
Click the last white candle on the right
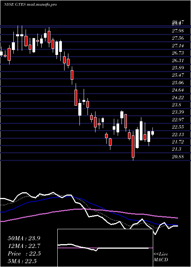pyautogui.click(x=152, y=133)
